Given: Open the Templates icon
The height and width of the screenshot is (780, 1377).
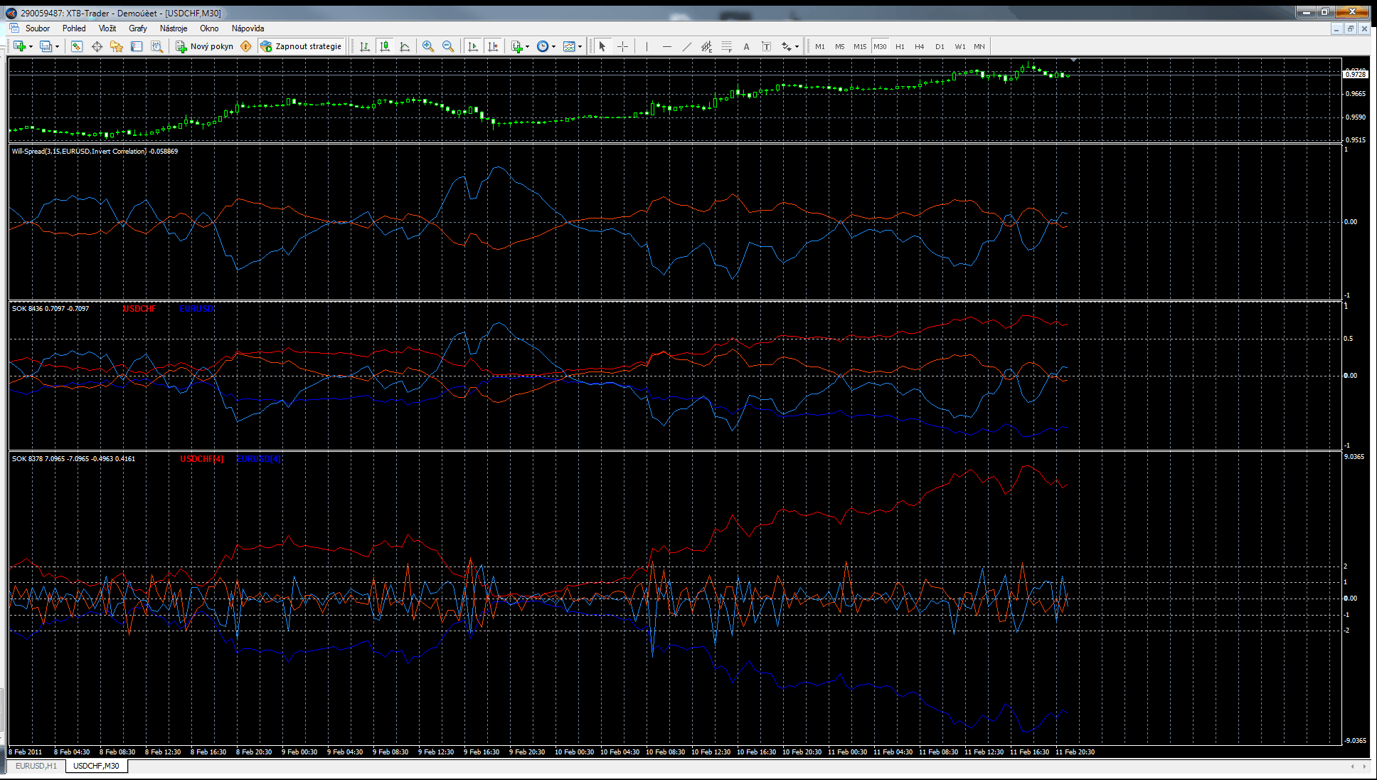Looking at the screenshot, I should click(x=569, y=46).
